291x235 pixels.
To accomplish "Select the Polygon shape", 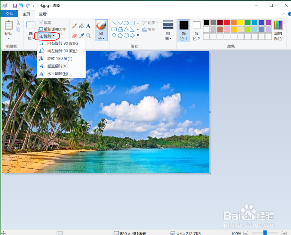I will click(120, 29).
